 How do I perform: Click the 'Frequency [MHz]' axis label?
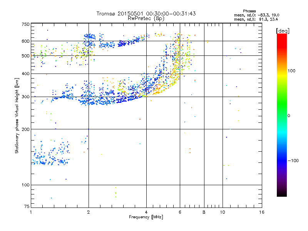point(146,217)
